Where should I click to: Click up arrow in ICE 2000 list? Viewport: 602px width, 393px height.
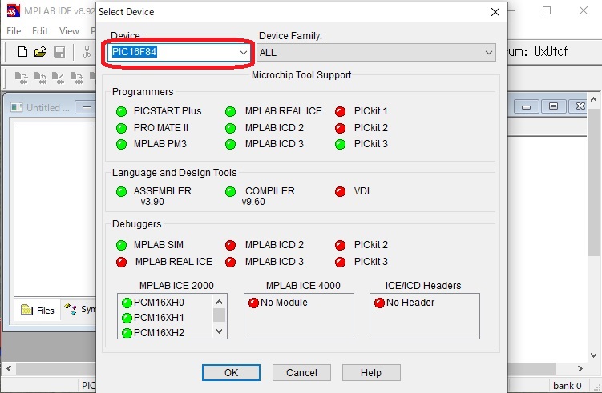click(219, 302)
